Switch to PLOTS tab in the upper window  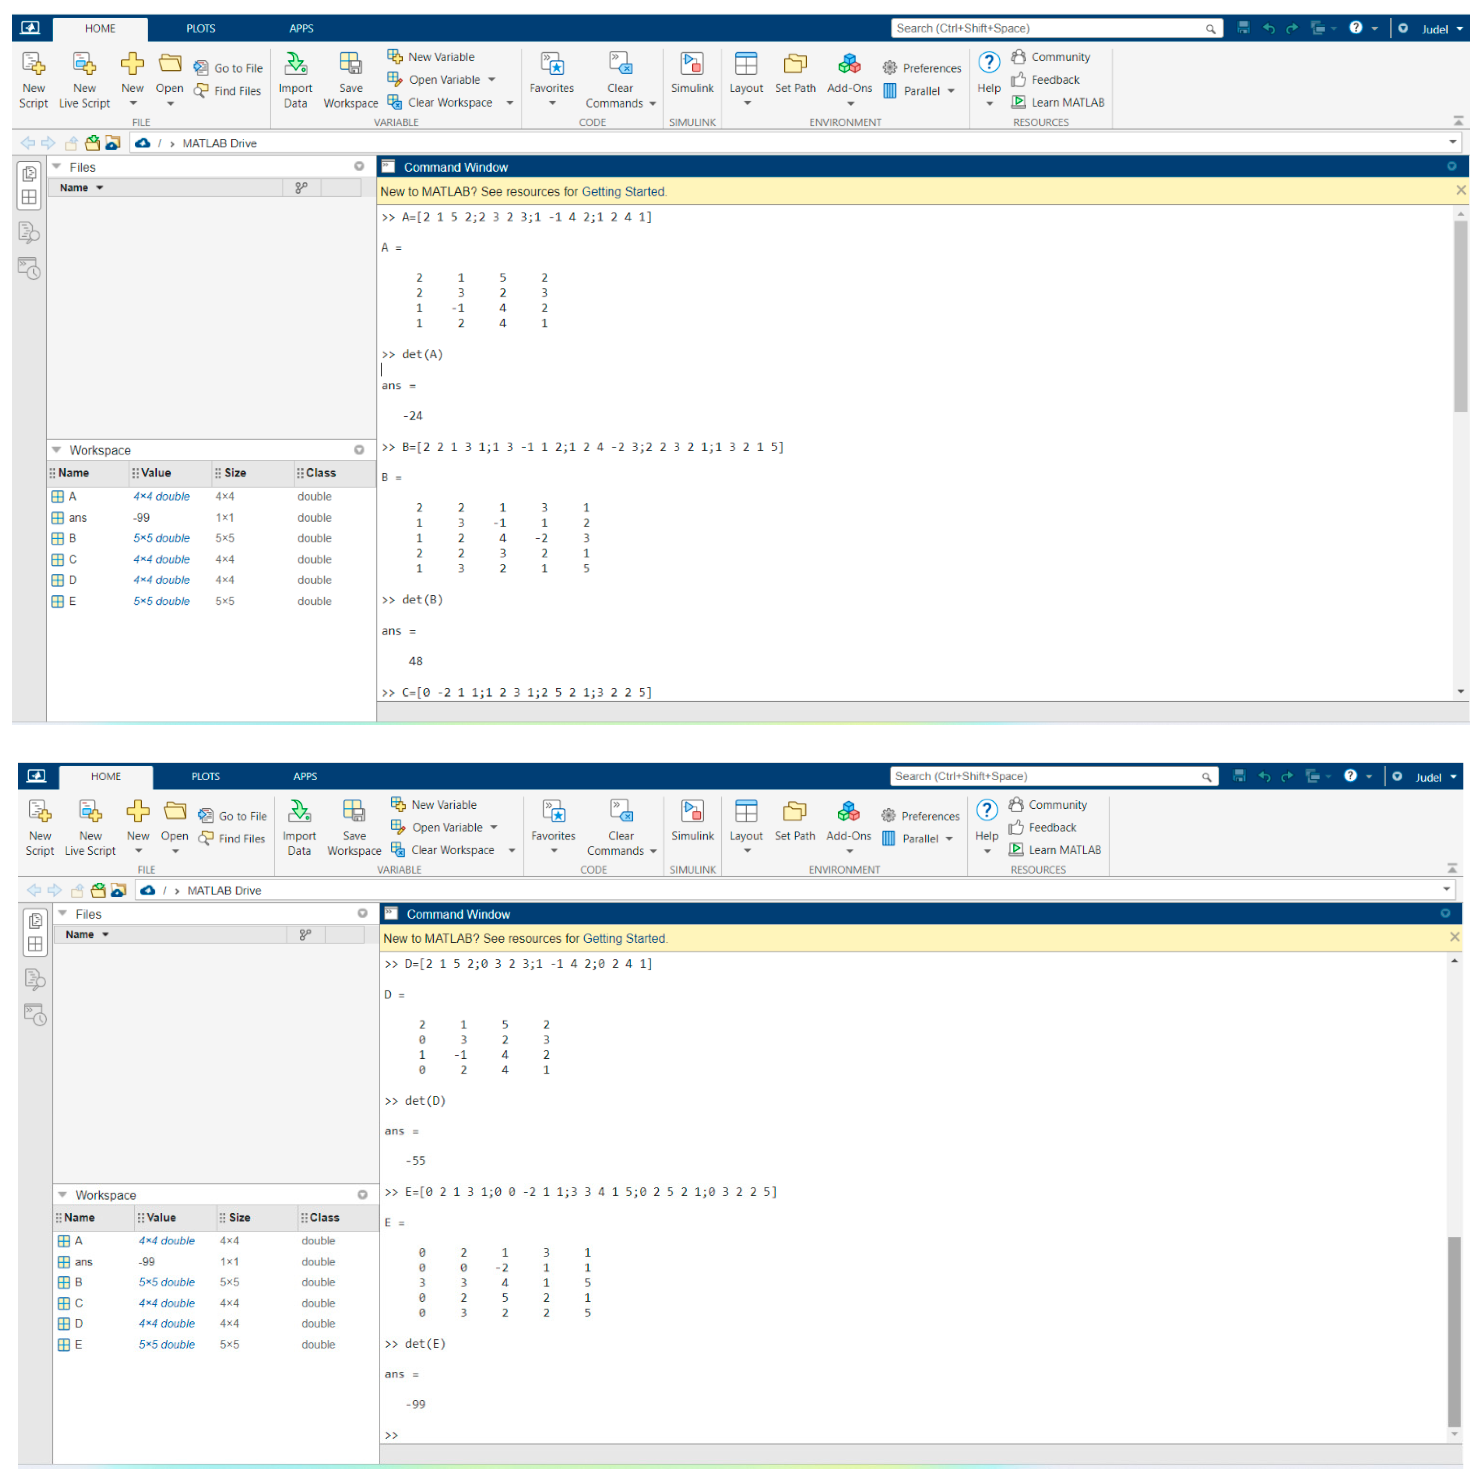[200, 28]
